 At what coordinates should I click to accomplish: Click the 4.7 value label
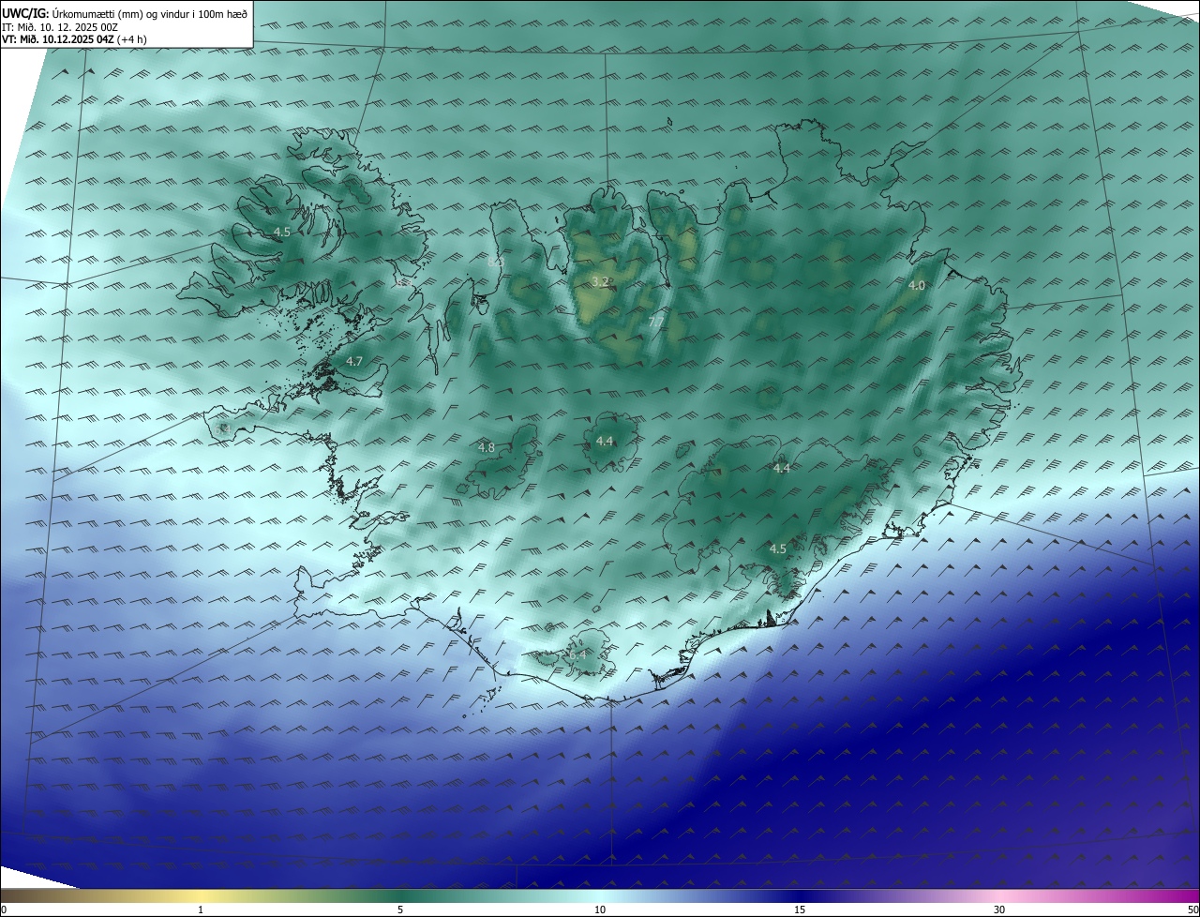[x=354, y=361]
